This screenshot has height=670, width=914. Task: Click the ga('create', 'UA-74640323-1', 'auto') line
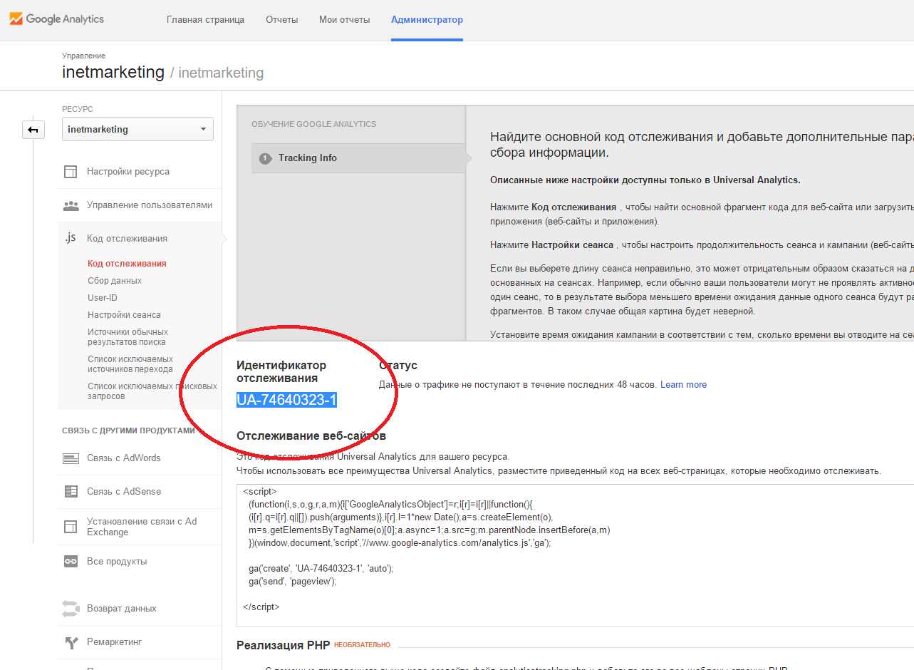coord(321,568)
